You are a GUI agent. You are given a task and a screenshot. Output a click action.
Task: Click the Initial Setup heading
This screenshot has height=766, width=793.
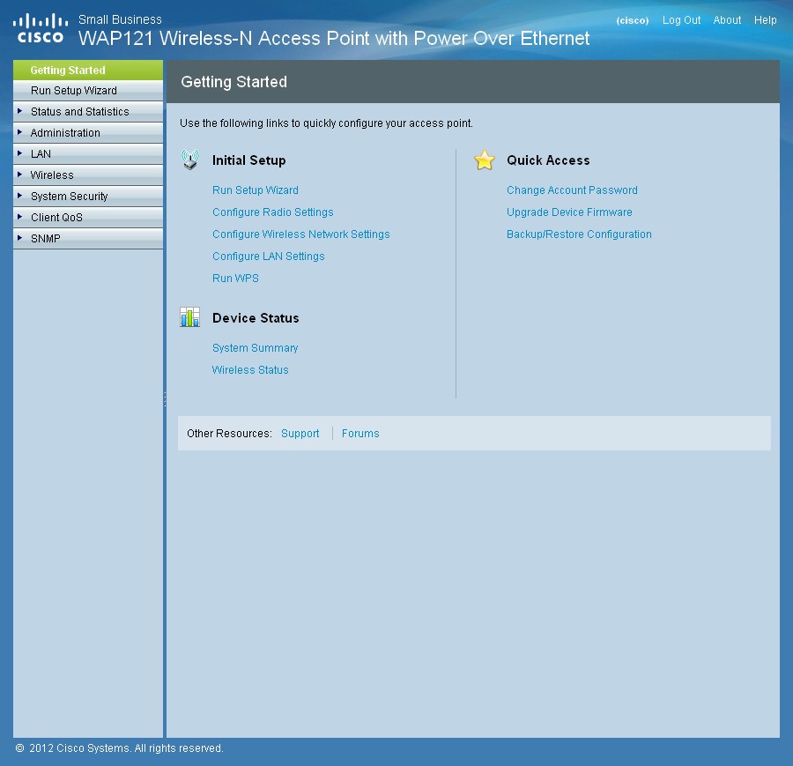point(248,160)
